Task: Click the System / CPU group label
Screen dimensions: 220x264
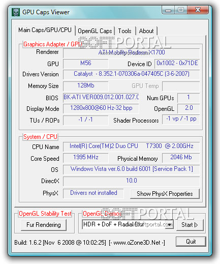Action: 40,137
